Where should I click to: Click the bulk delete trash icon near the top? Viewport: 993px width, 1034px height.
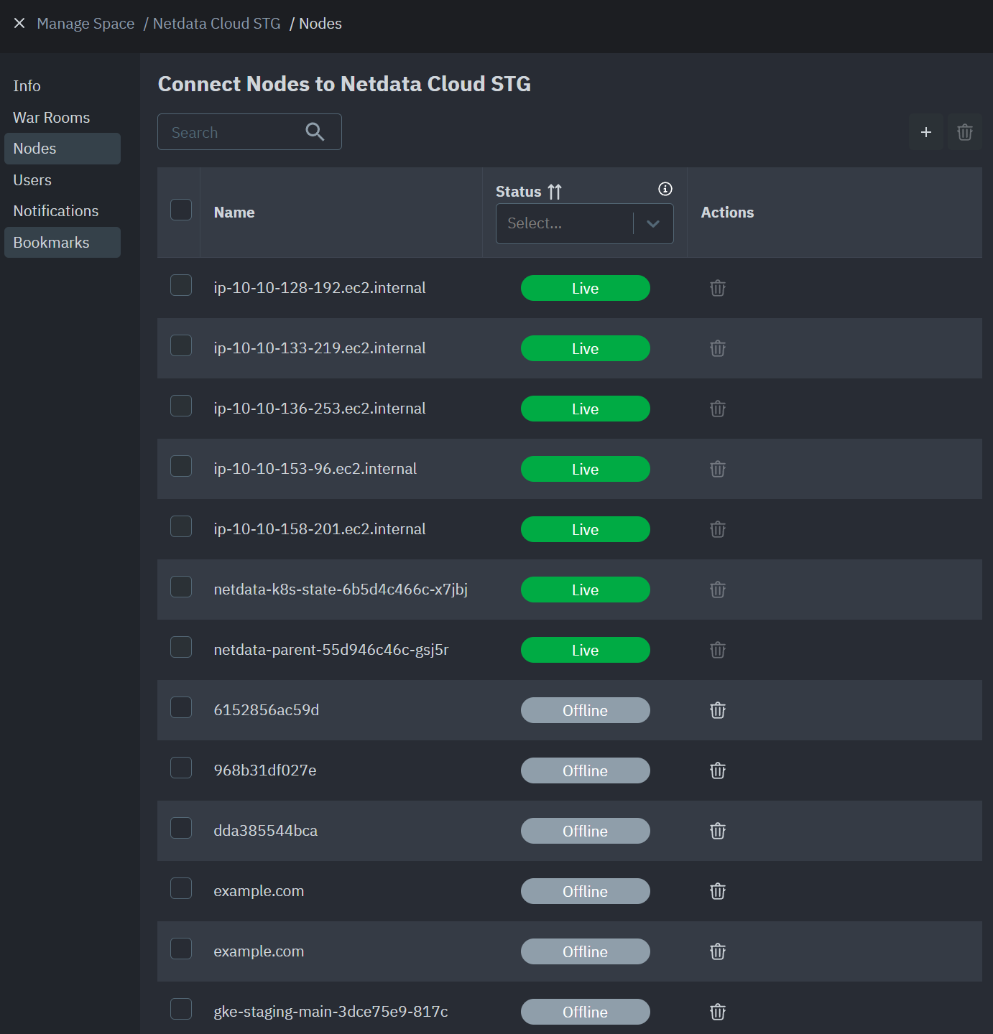tap(964, 131)
